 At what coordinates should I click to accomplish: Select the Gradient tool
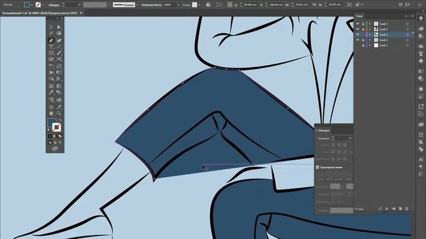[59, 86]
